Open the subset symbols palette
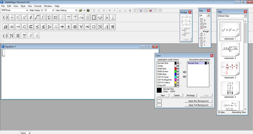Viewport: 253px width, 134px height. point(24,27)
